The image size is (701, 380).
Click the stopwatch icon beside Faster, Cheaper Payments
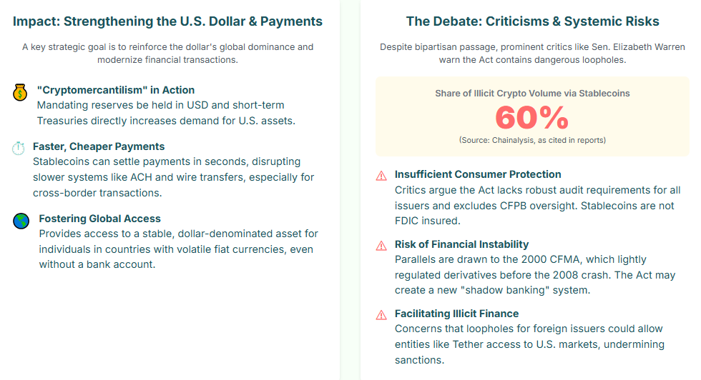point(19,149)
